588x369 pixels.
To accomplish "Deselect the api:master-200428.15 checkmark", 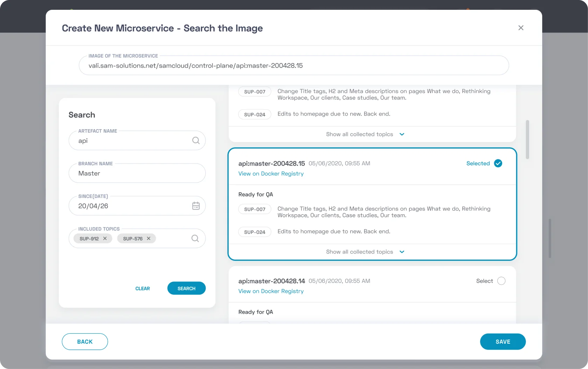I will tap(498, 163).
